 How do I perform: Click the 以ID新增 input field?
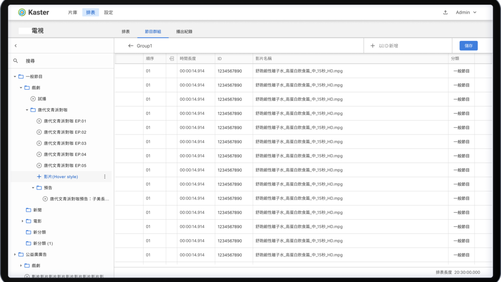click(x=409, y=46)
